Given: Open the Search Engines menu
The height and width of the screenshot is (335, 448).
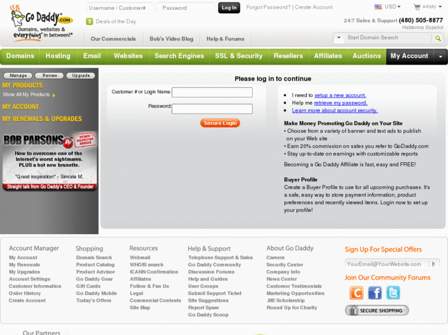Looking at the screenshot, I should tap(179, 56).
